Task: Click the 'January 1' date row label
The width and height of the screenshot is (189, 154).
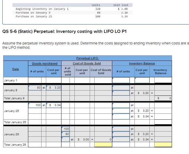Action: click(10, 80)
